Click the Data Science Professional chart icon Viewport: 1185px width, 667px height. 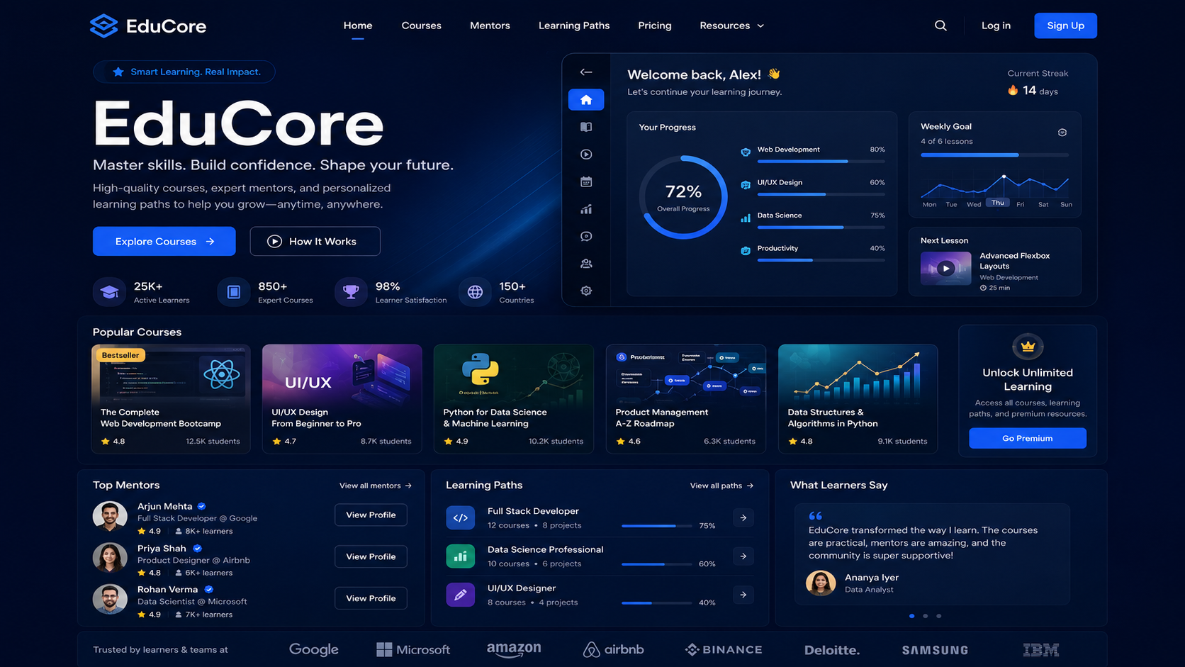(461, 556)
